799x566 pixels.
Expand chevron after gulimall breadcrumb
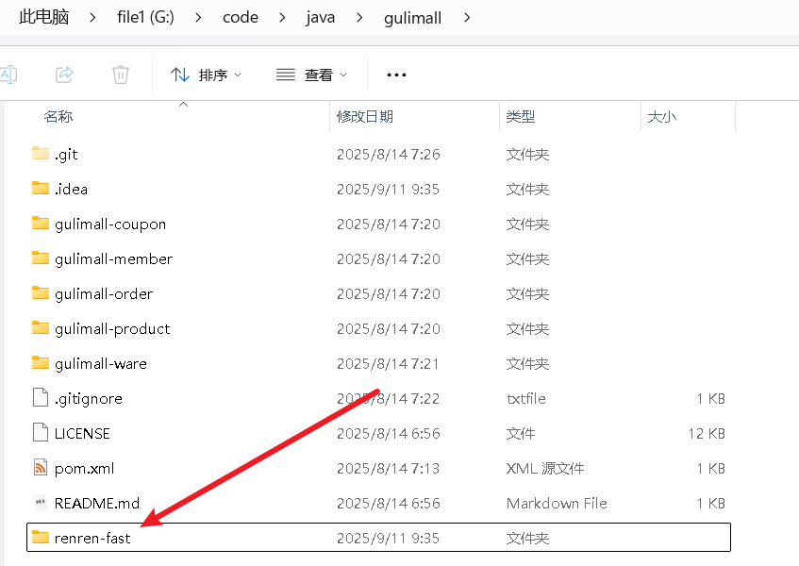tap(467, 18)
